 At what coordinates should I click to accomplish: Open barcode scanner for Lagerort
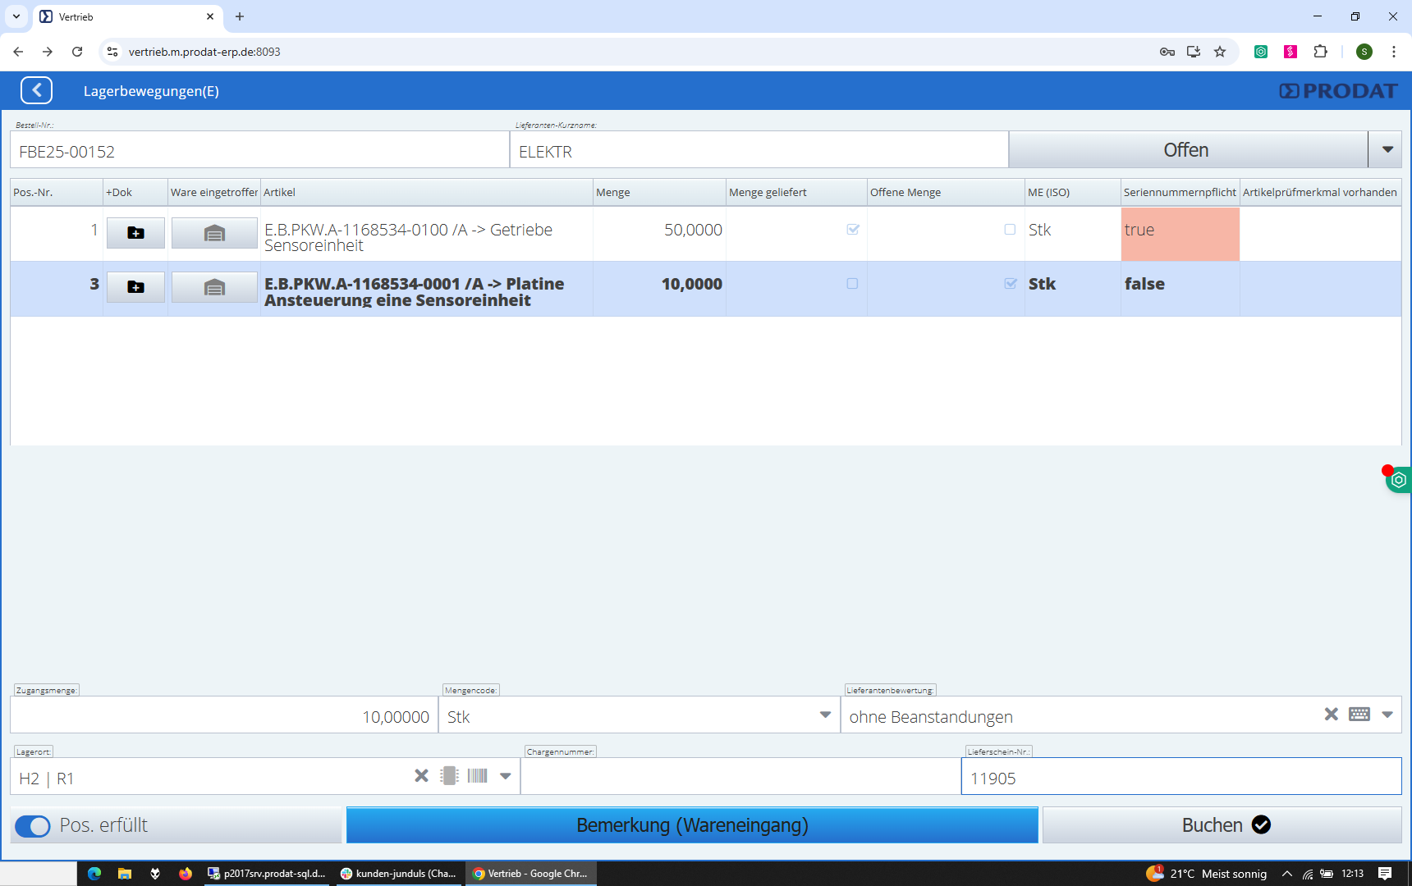click(x=478, y=776)
